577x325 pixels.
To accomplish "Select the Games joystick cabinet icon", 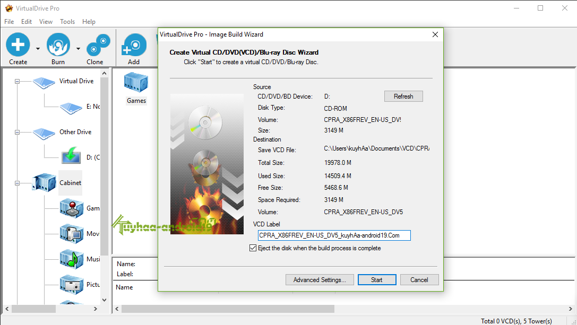I will (71, 208).
